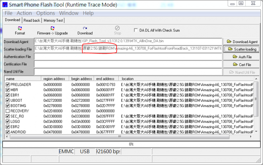Toggle the EBR2 partition checkbox
The width and height of the screenshot is (263, 165).
(x=7, y=127)
